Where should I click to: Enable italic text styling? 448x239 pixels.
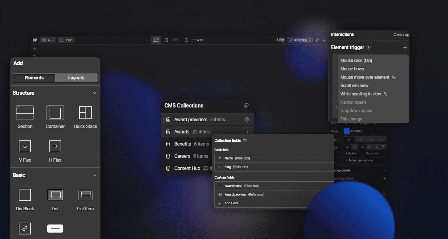click(354, 147)
